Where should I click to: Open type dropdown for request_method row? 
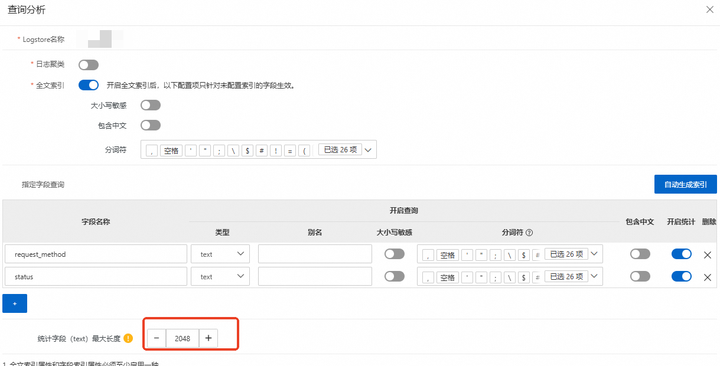pyautogui.click(x=221, y=254)
